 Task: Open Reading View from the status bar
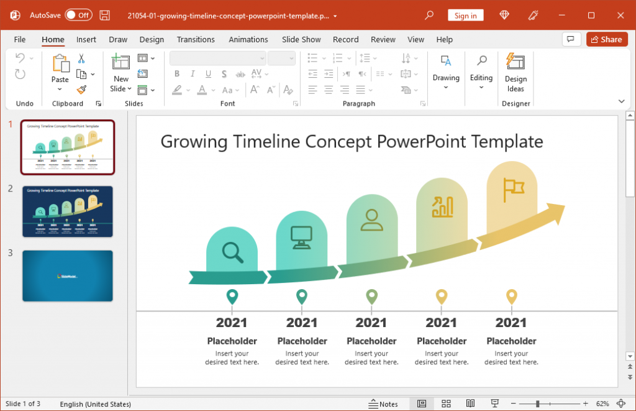(470, 403)
